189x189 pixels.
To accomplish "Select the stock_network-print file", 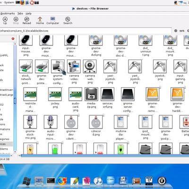I will (26, 66).
